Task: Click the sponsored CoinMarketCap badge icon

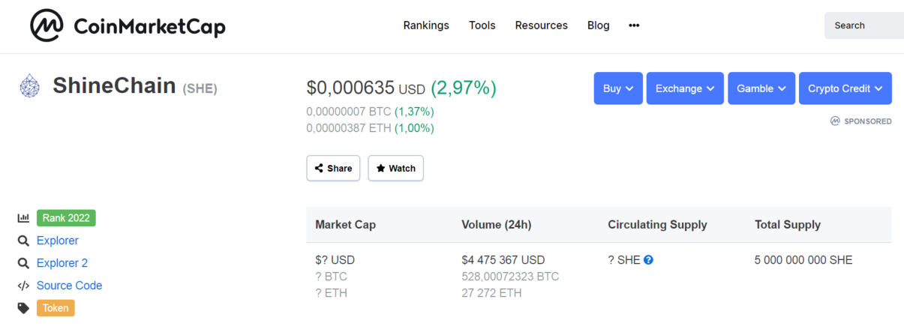Action: [x=835, y=121]
